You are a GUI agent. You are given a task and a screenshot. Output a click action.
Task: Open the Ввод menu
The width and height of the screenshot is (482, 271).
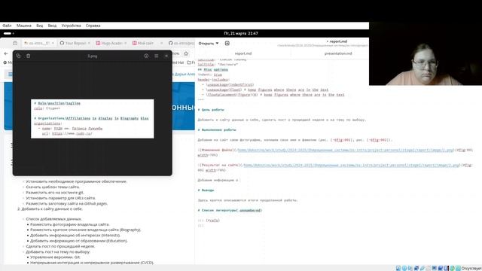[x=52, y=26]
